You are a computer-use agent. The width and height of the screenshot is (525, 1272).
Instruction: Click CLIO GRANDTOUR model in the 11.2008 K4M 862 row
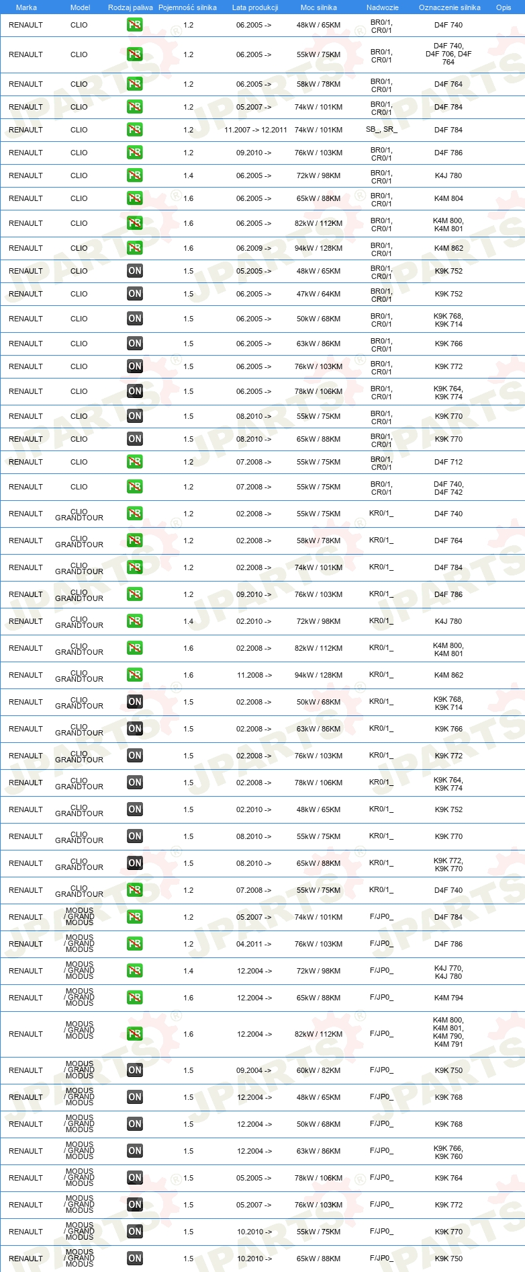(79, 676)
